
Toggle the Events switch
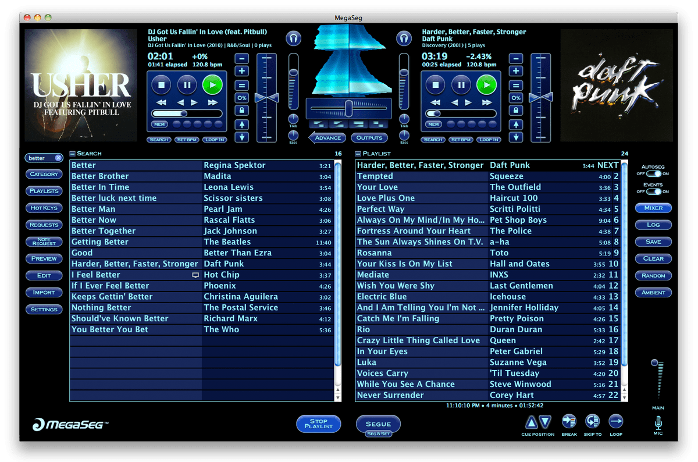coord(653,191)
